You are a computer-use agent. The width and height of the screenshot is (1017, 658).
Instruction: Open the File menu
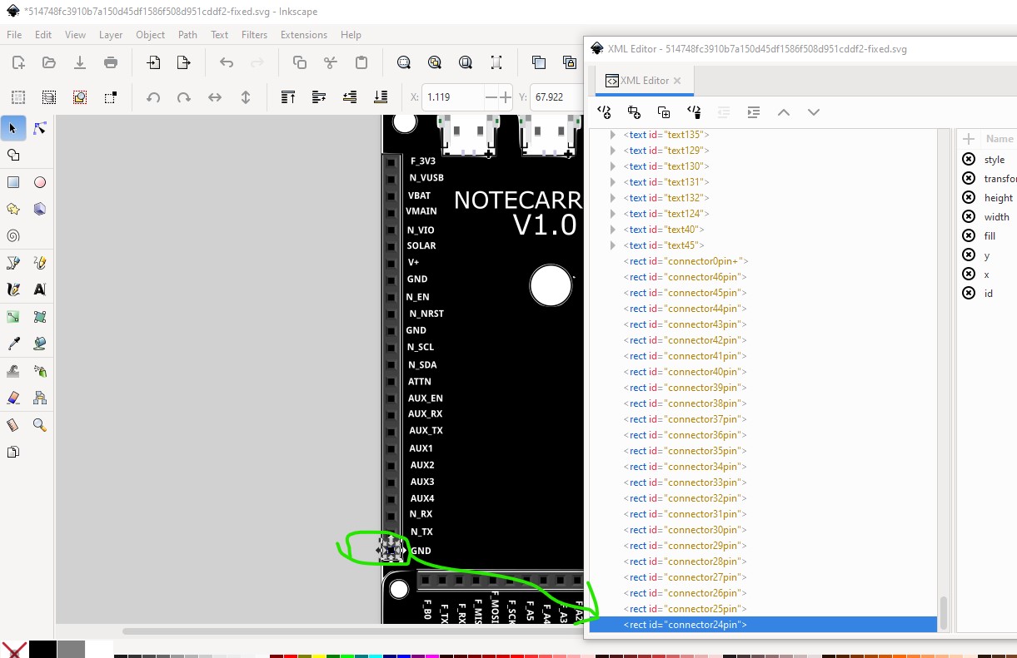(x=14, y=35)
